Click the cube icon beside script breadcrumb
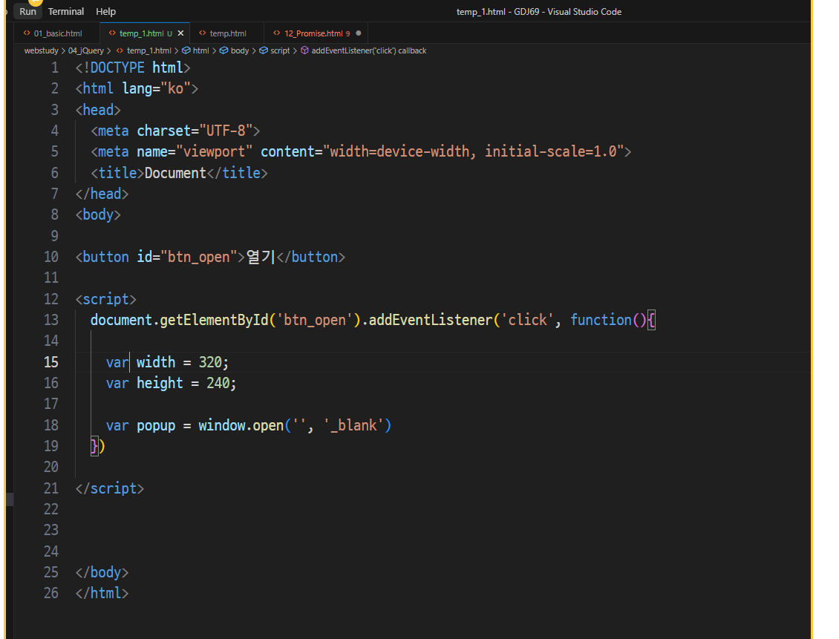The height and width of the screenshot is (639, 839). 264,50
